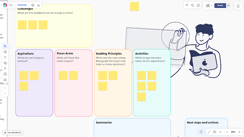
Task: Select the Focus Areas heading
Action: click(x=65, y=54)
